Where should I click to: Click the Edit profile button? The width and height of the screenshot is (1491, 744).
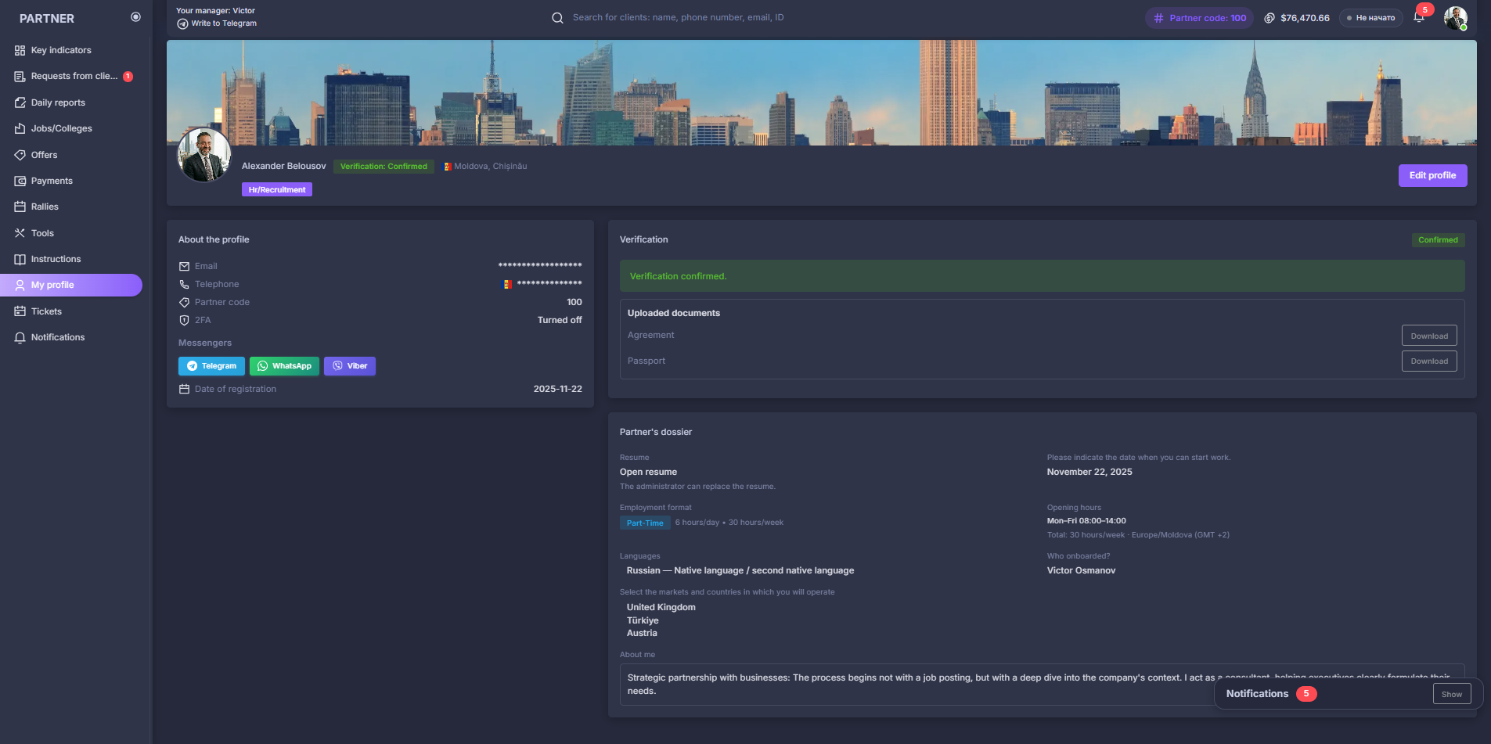click(x=1432, y=175)
